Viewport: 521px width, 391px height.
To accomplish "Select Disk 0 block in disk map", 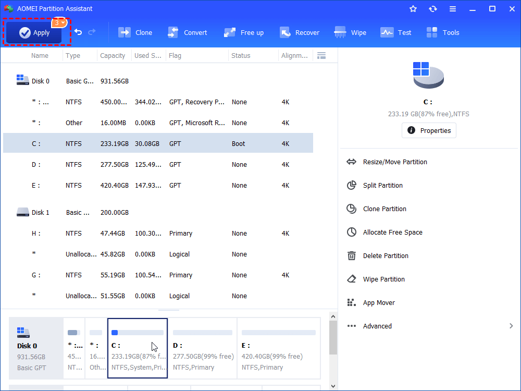I will click(x=36, y=348).
